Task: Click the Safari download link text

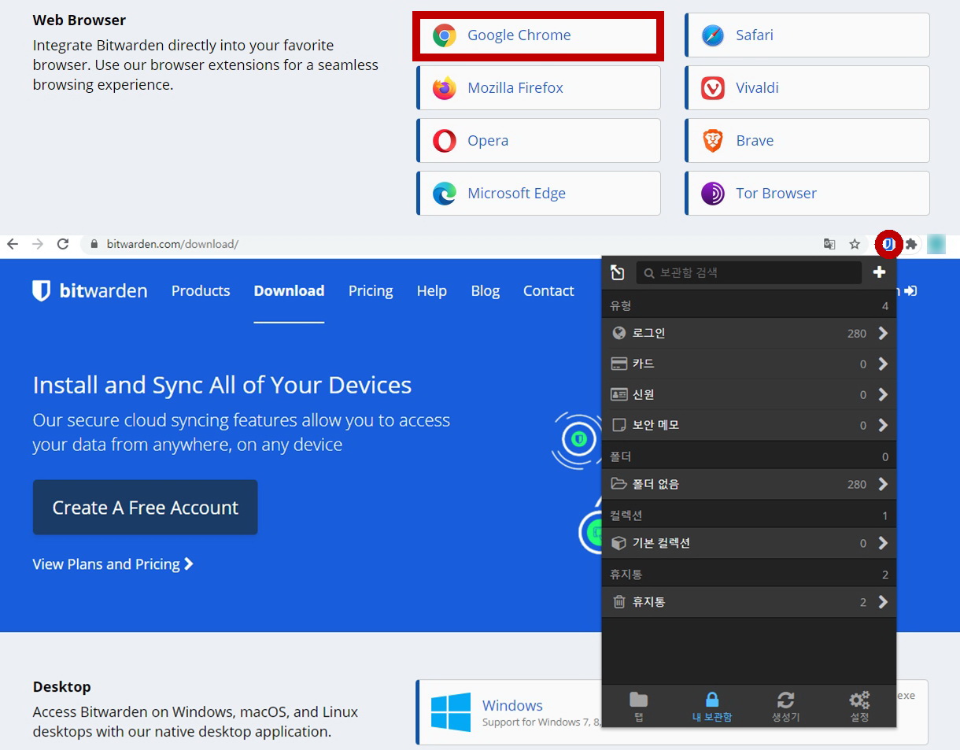Action: [755, 35]
